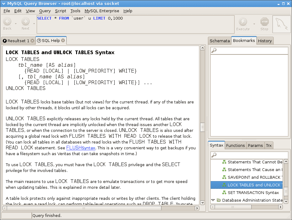Click the LOCK TABLES and UNLOCK topic icon
This screenshot has width=292, height=220.
[x=224, y=185]
